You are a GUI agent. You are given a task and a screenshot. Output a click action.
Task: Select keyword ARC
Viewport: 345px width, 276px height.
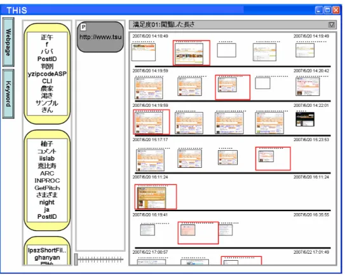pos(47,173)
